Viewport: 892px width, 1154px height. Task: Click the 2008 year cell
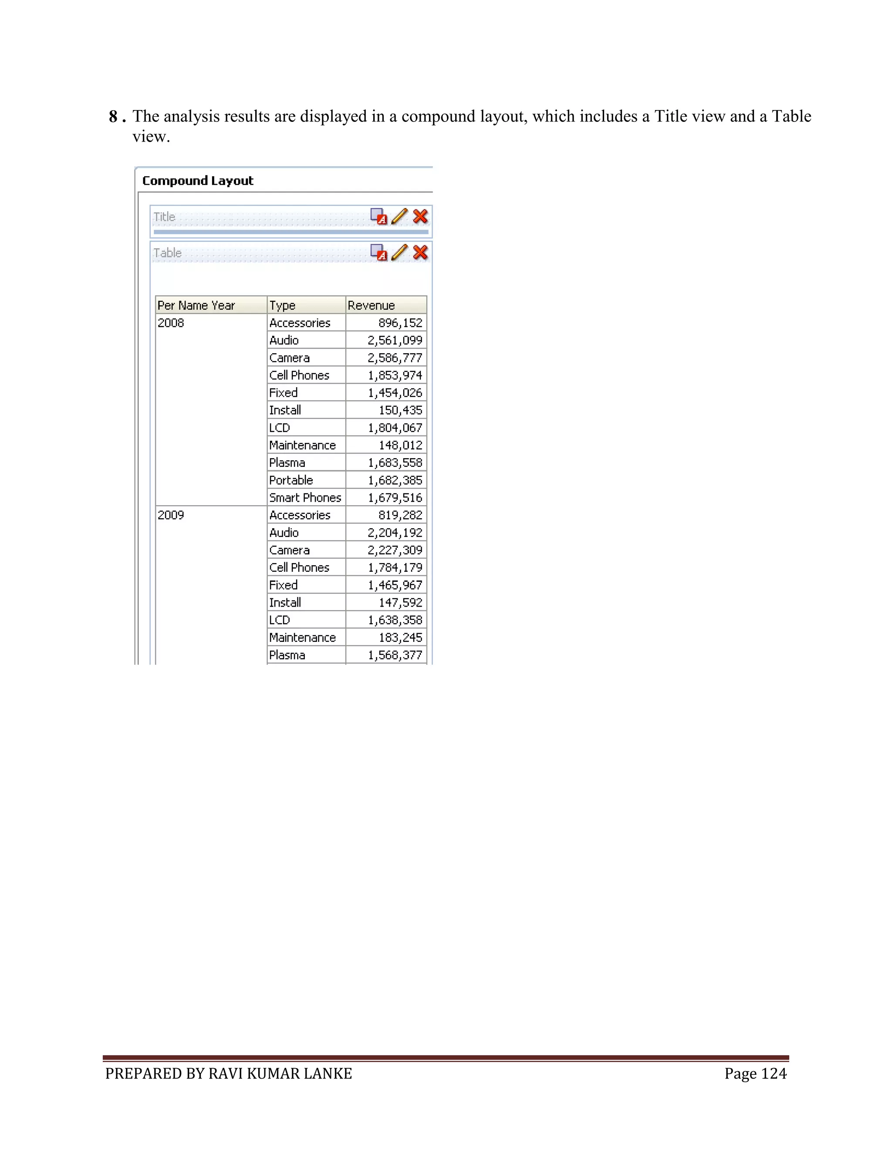click(x=211, y=409)
